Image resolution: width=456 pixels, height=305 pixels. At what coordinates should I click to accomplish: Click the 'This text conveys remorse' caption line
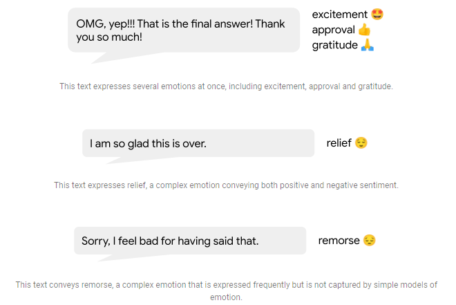226,285
